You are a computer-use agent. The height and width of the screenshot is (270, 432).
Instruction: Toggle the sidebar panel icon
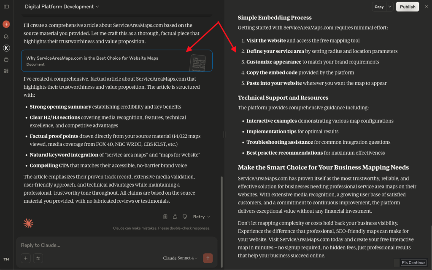(x=6, y=7)
